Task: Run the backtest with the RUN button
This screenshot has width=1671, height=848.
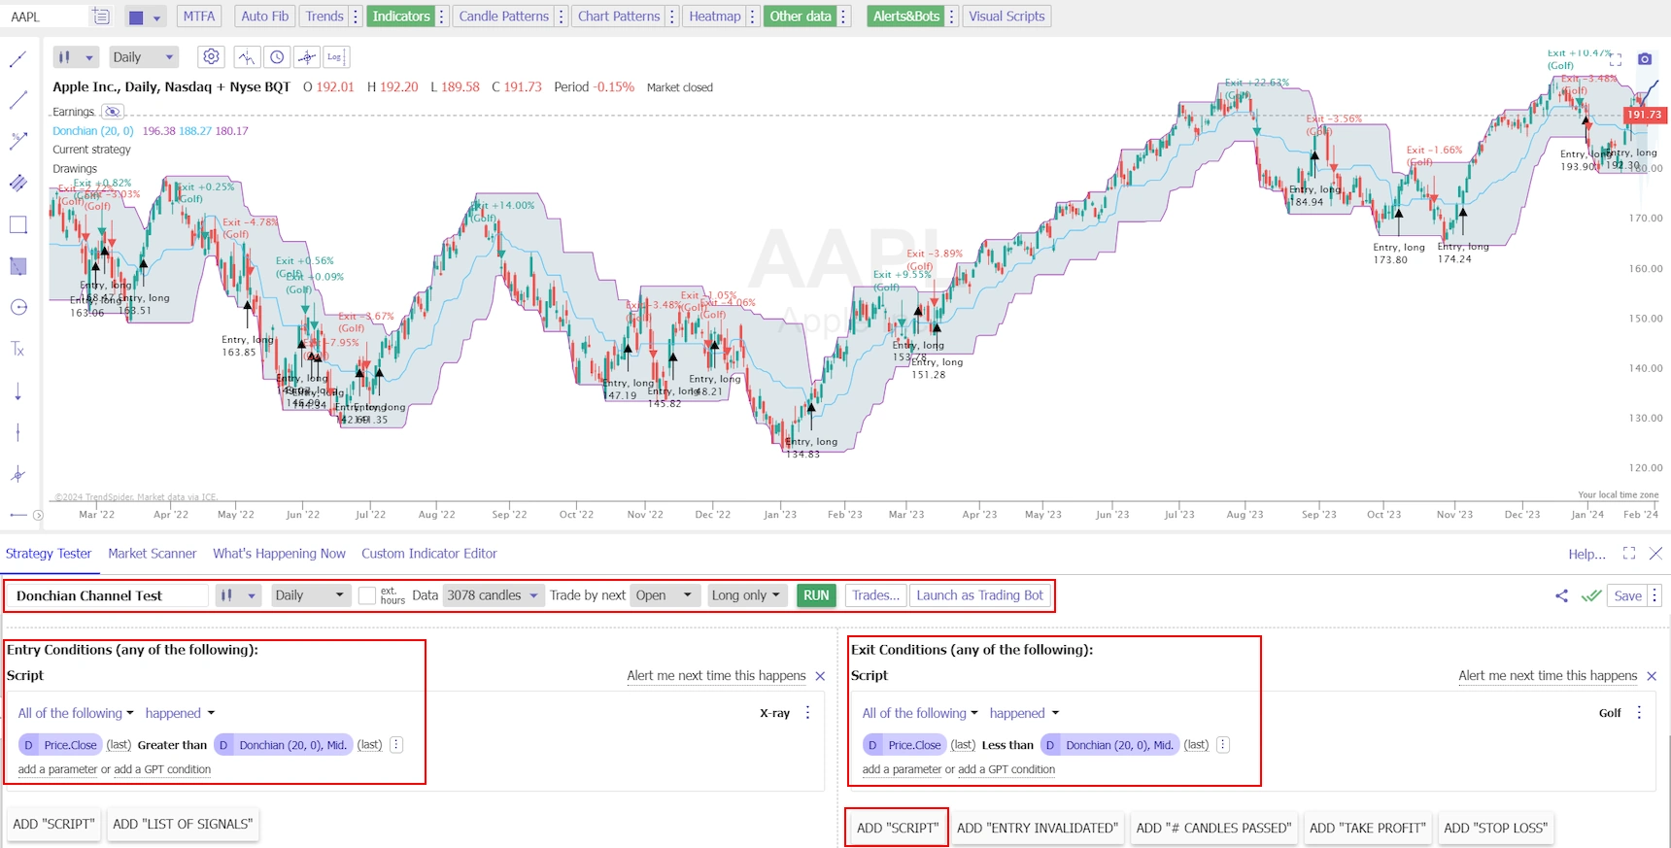Action: pyautogui.click(x=816, y=595)
